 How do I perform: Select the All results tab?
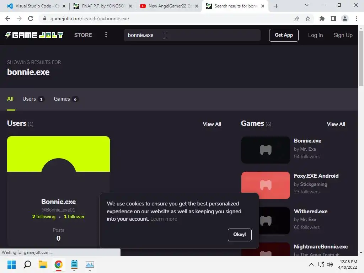10,99
